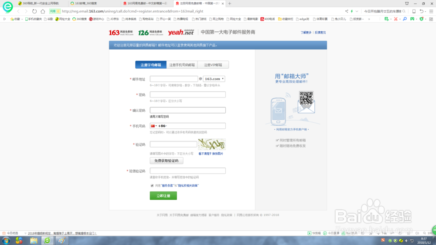Open the skin T-shirt icon in the title bar
This screenshot has height=245, width=436.
[407, 3]
